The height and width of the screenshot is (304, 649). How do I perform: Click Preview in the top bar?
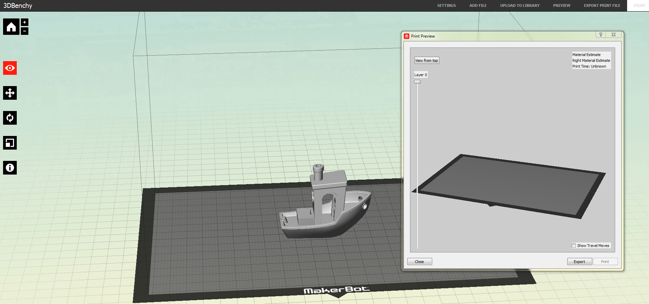tap(561, 5)
